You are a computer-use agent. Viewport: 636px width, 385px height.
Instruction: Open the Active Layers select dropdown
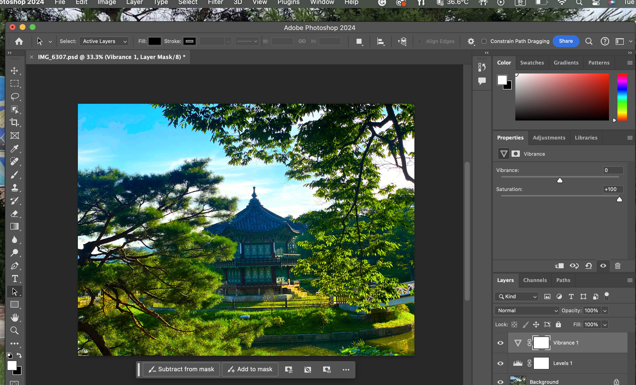coord(104,41)
